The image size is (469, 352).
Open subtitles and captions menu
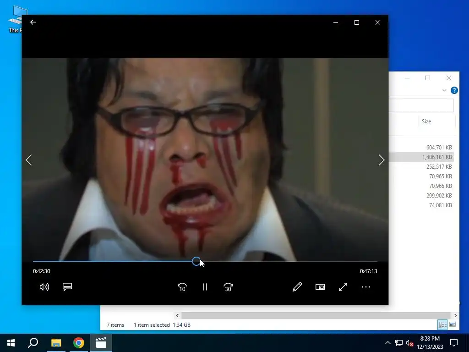point(67,287)
